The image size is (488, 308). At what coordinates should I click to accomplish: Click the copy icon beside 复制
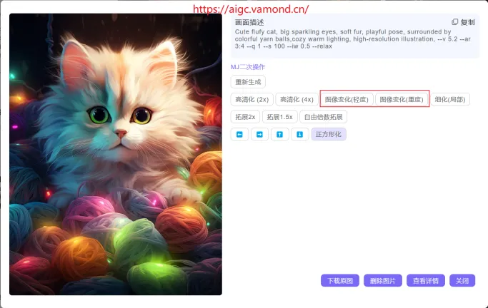(454, 21)
